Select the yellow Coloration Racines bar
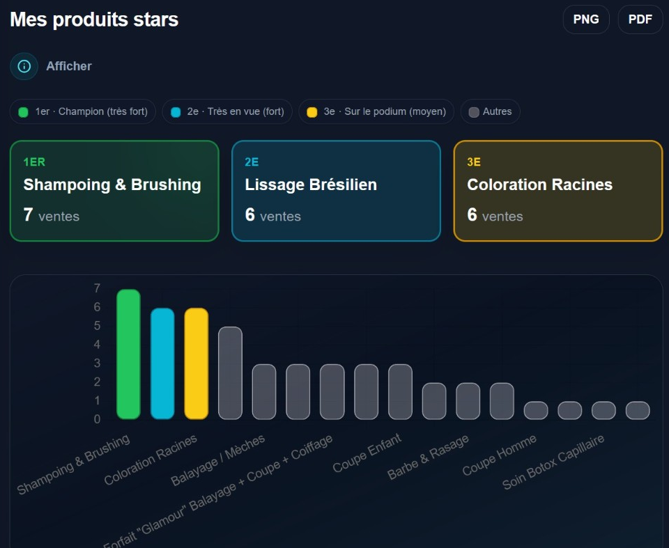 pyautogui.click(x=197, y=363)
